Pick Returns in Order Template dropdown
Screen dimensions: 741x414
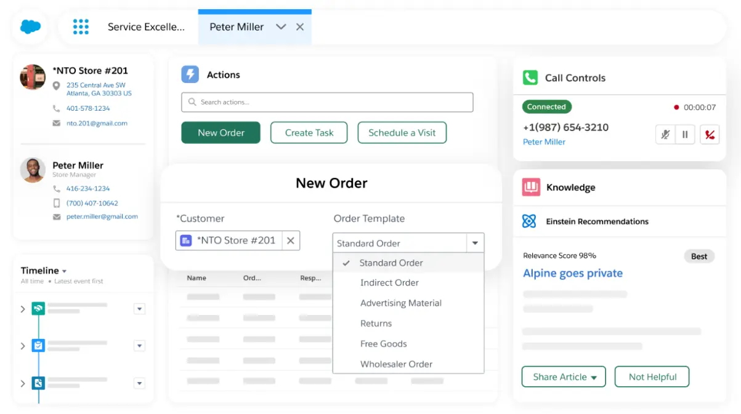[376, 324]
